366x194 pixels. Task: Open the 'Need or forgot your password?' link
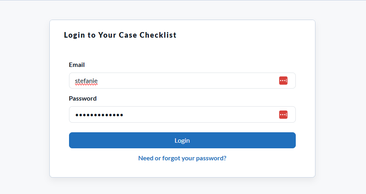click(x=182, y=158)
